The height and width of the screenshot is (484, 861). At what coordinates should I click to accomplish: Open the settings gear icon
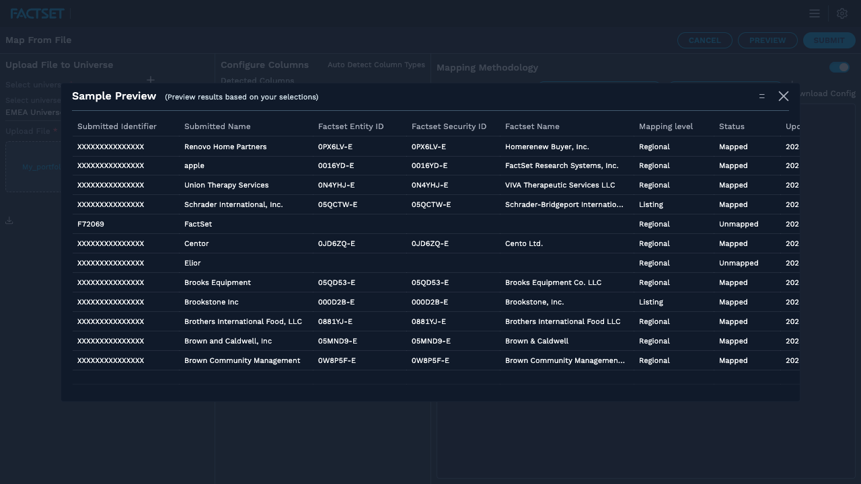click(842, 13)
